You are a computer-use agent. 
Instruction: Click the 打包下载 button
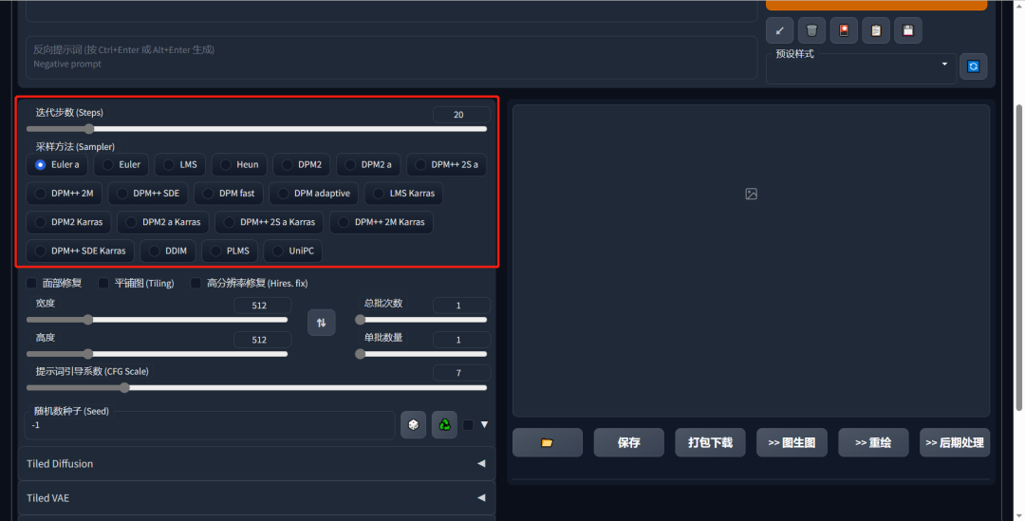tap(710, 442)
